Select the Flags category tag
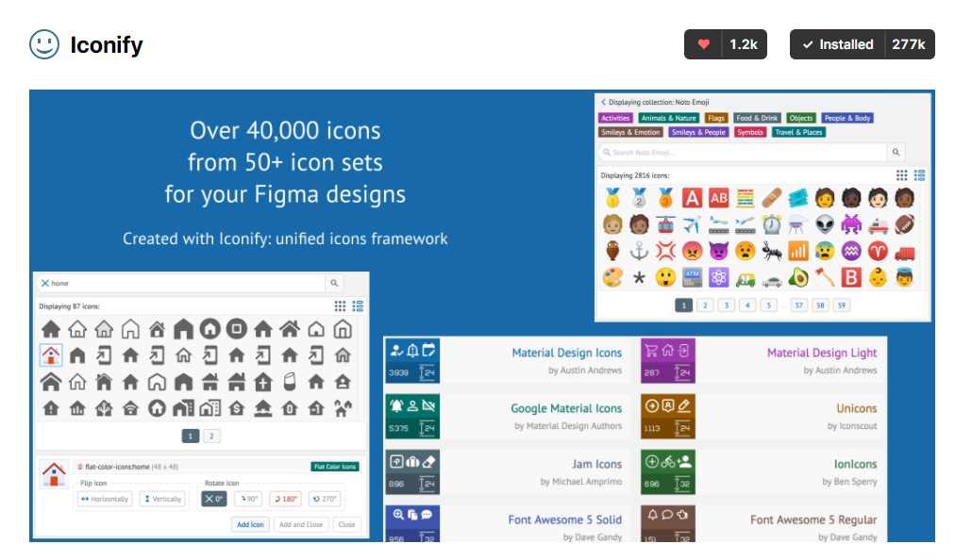 pyautogui.click(x=716, y=118)
